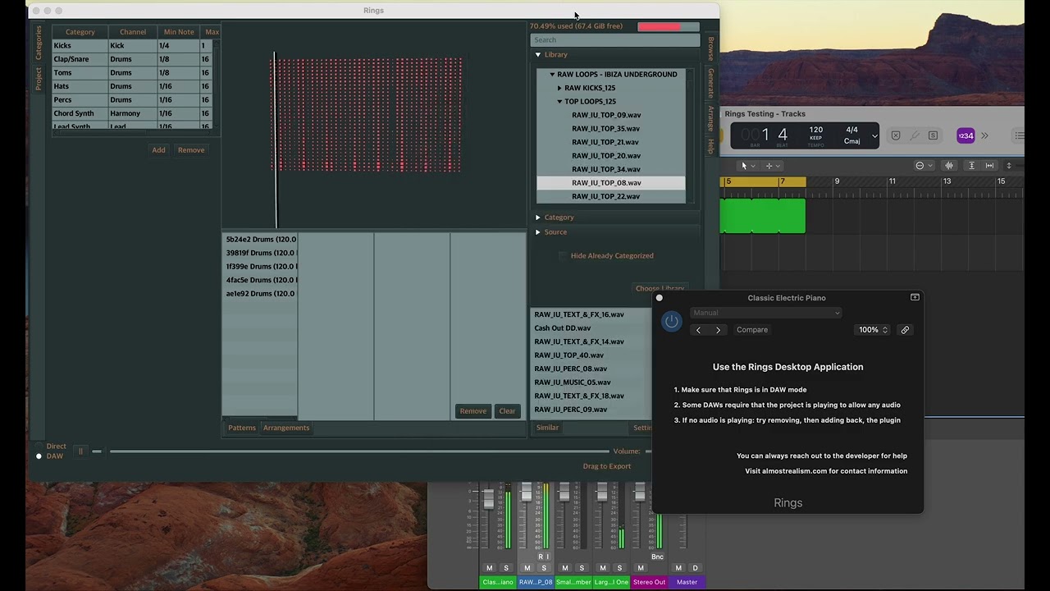Select the DAW mode radio button
The image size is (1050, 591).
tap(39, 456)
